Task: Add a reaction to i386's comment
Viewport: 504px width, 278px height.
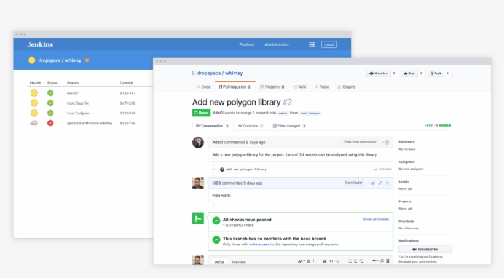Action: pos(371,183)
